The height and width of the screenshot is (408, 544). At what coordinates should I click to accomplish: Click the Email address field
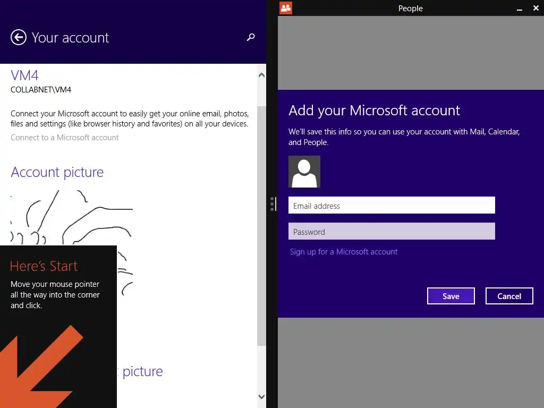[392, 205]
